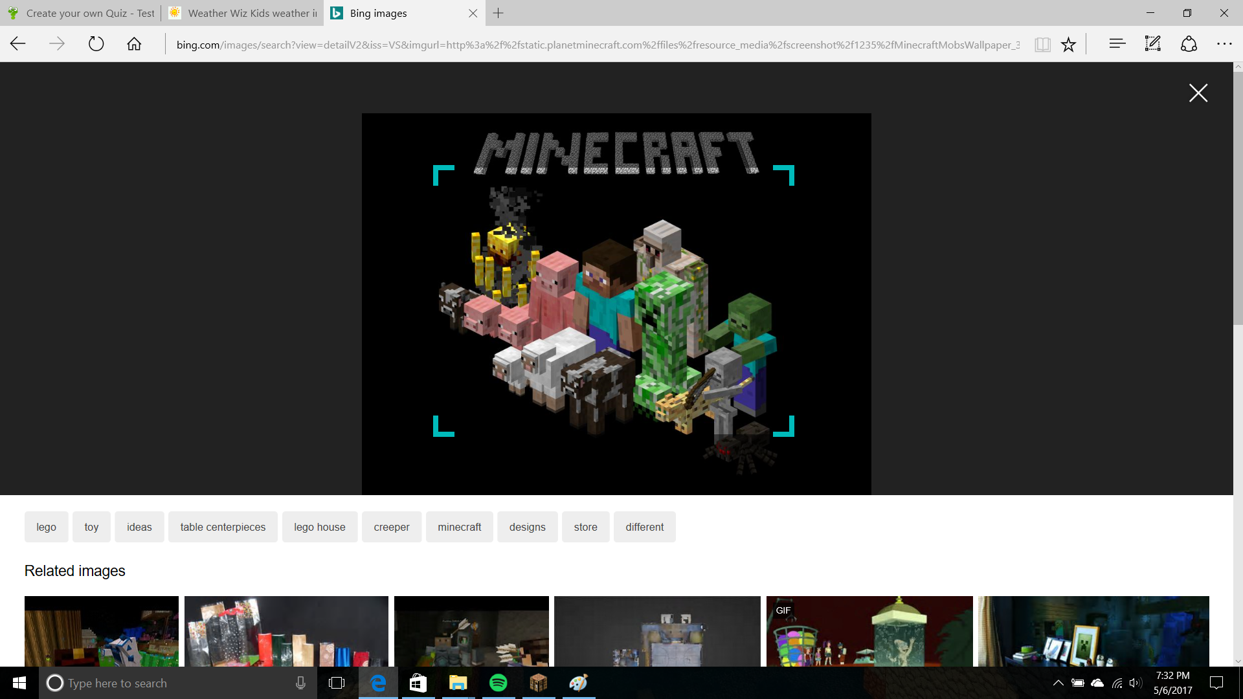This screenshot has height=699, width=1243.
Task: Select the top-right visual search crop handle
Action: 784,175
